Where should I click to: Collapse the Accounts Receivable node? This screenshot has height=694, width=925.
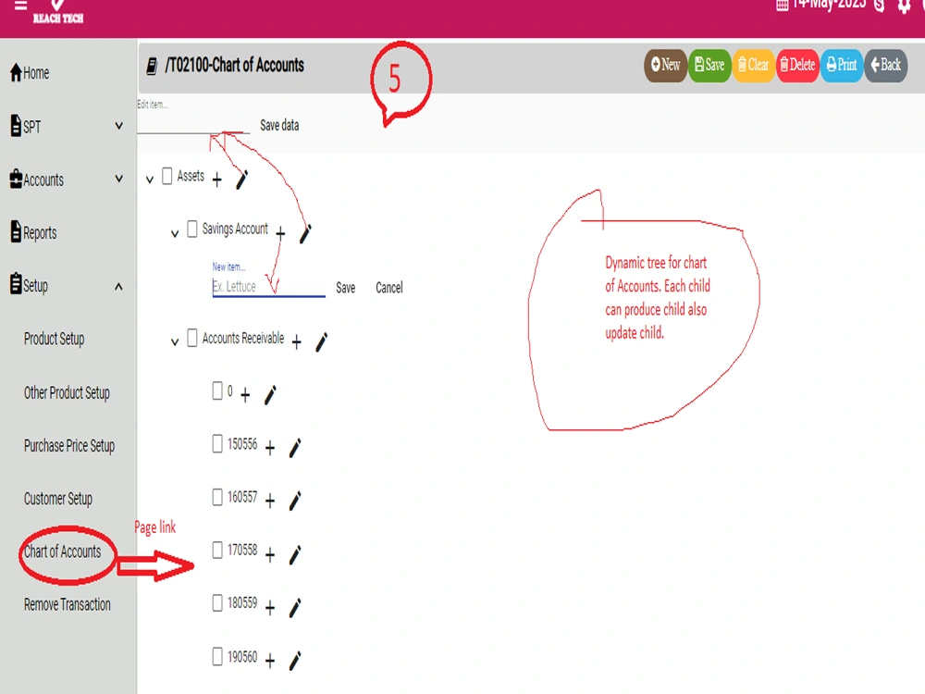tap(175, 341)
